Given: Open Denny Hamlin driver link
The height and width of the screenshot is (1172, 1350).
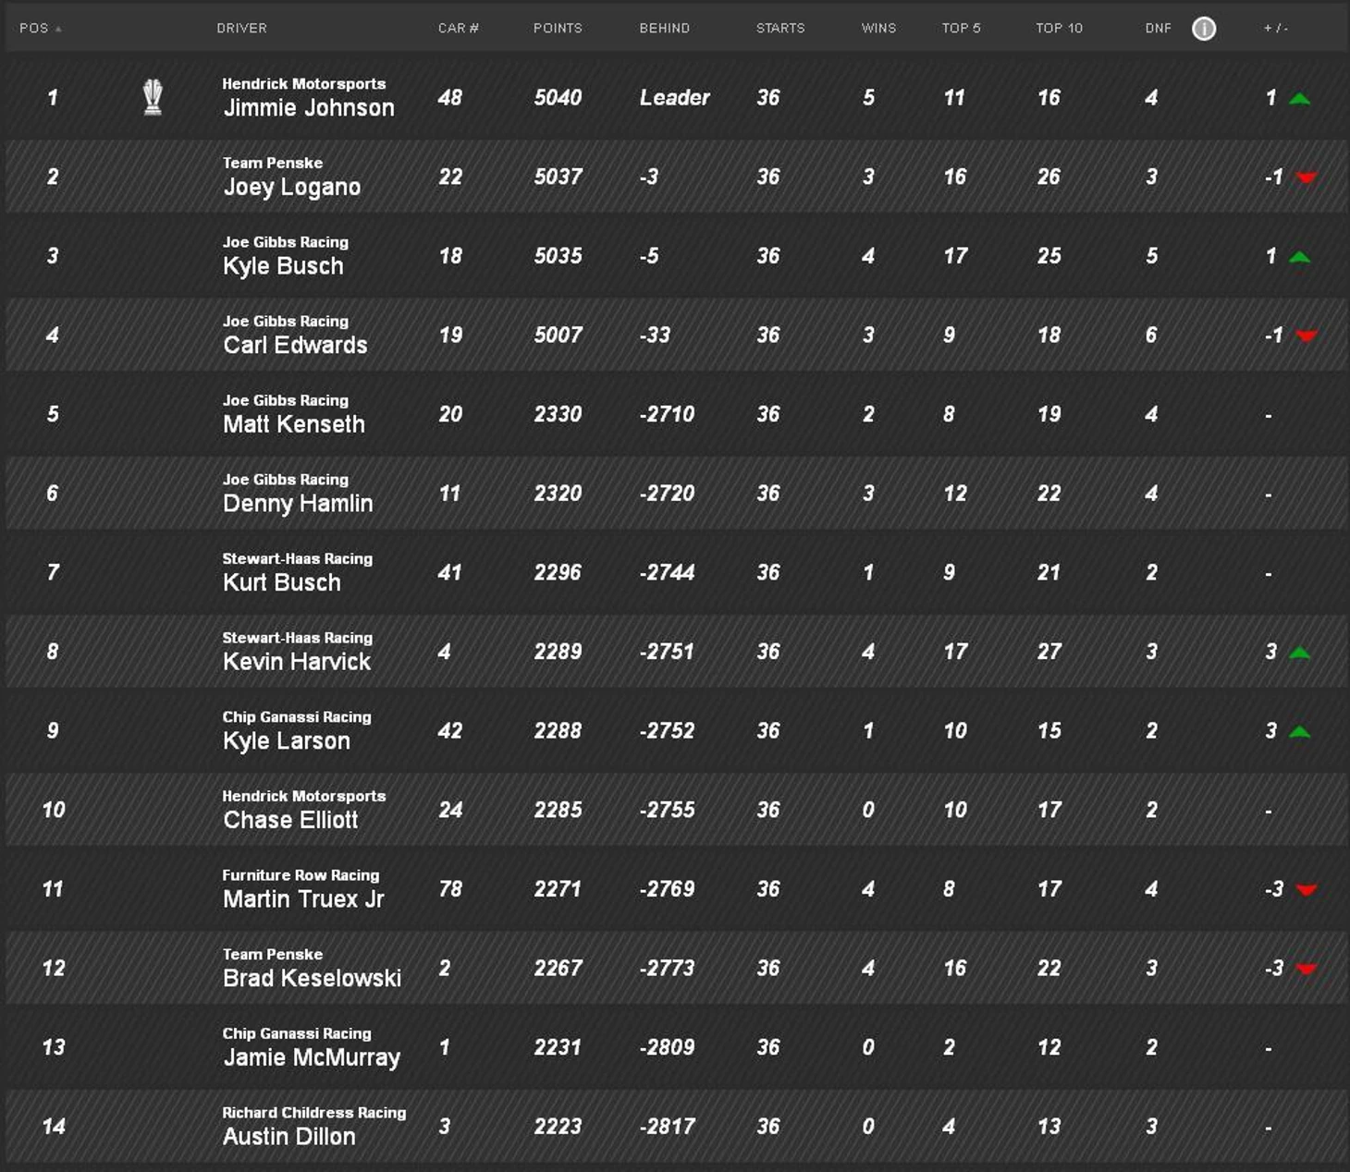Looking at the screenshot, I should (297, 504).
